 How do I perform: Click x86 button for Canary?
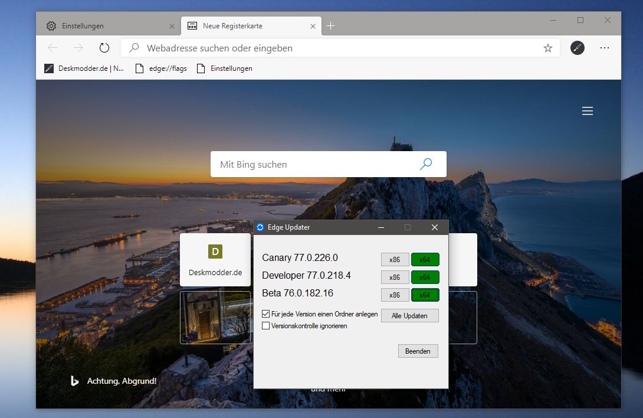pos(395,260)
